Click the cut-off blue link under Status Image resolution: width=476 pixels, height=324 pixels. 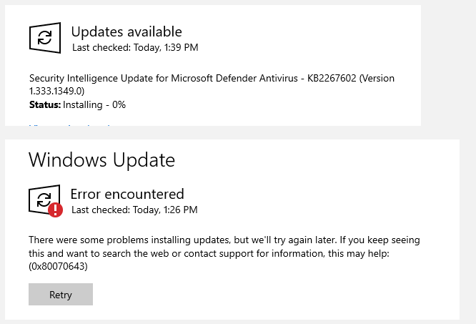click(x=70, y=124)
